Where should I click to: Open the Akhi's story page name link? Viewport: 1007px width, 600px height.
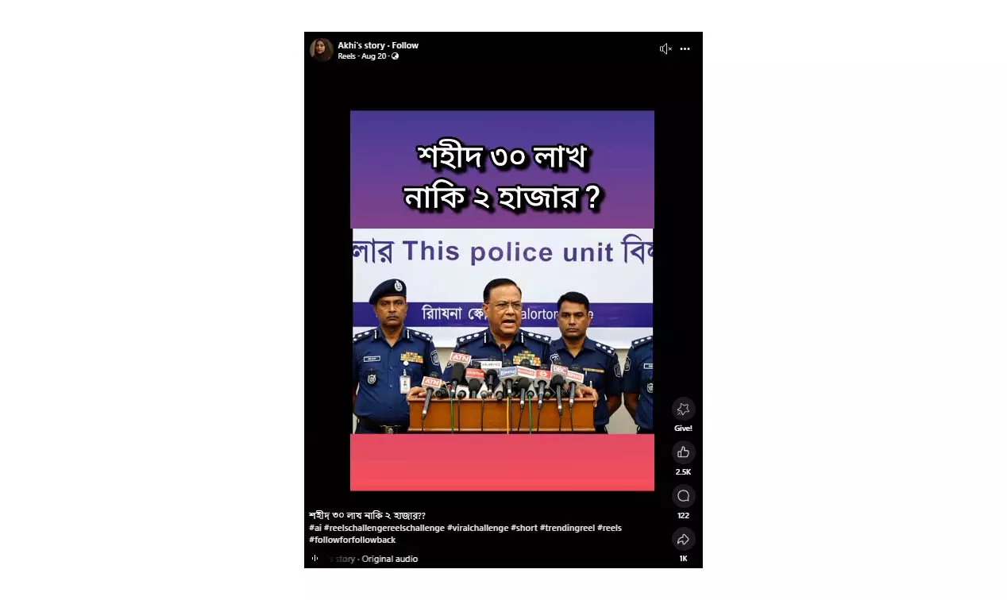(x=361, y=45)
